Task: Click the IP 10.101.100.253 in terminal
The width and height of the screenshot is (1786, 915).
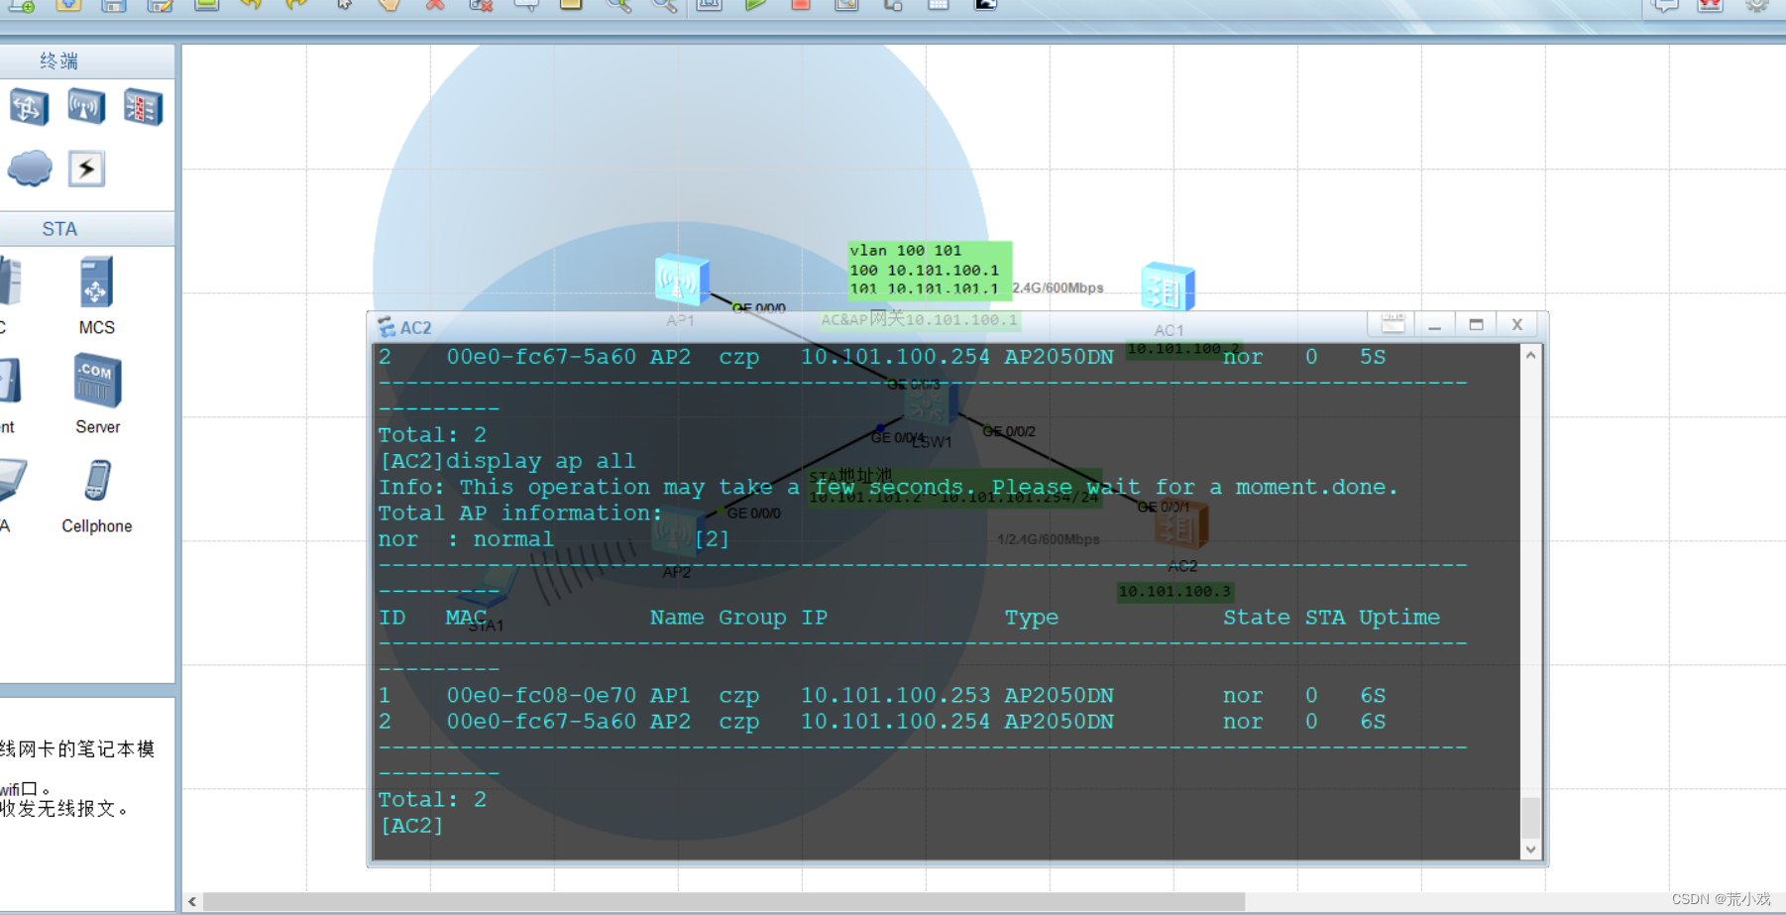Action: [x=895, y=696]
